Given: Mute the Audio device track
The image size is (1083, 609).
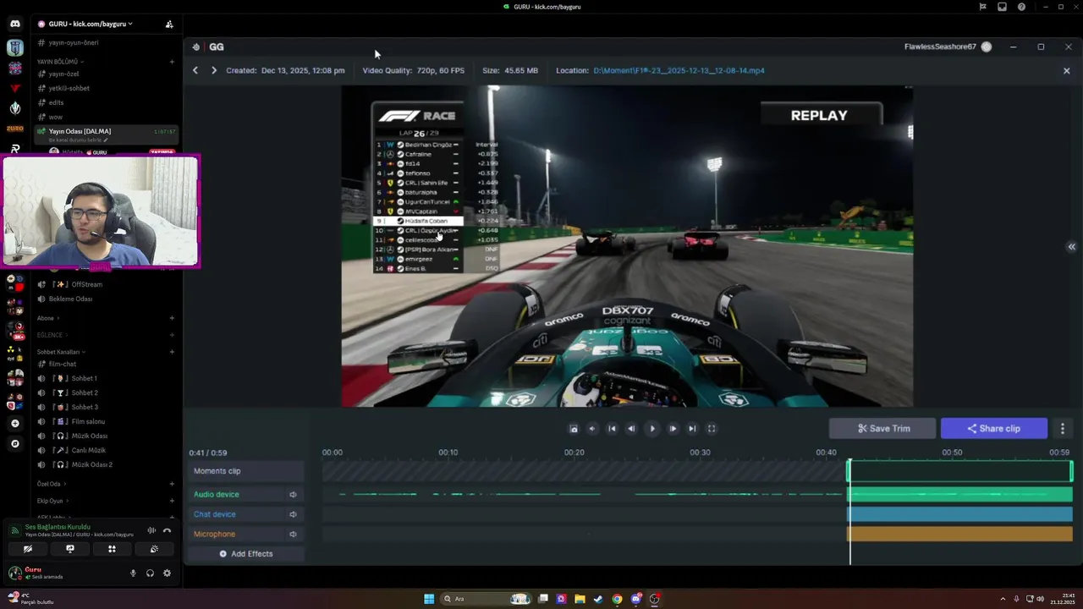Looking at the screenshot, I should pyautogui.click(x=293, y=495).
